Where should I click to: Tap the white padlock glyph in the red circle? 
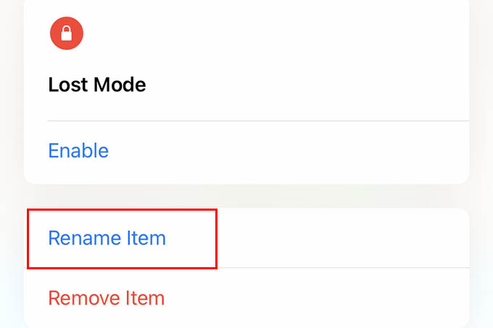pos(67,33)
